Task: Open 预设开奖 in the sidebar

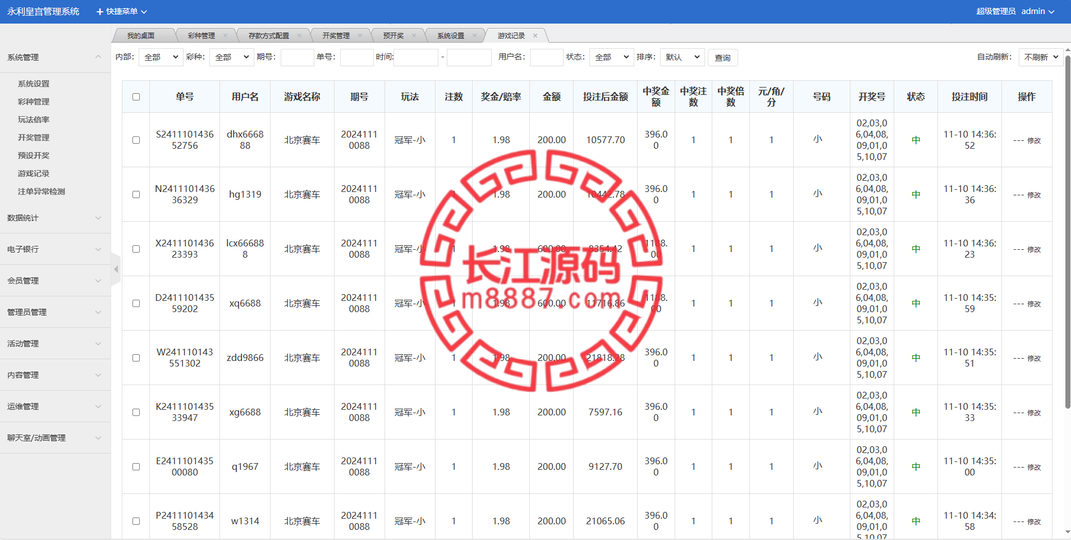Action: tap(34, 155)
